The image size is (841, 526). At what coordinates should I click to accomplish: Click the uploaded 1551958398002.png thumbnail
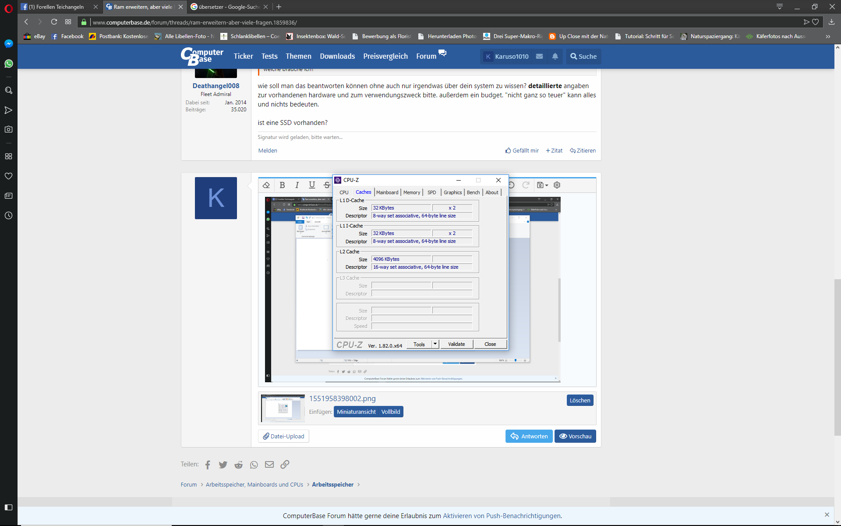coord(283,408)
